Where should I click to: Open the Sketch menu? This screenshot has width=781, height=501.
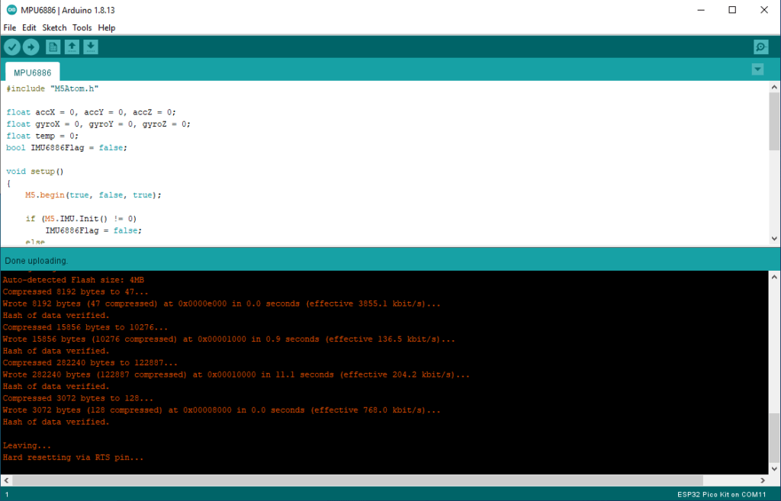pos(54,27)
